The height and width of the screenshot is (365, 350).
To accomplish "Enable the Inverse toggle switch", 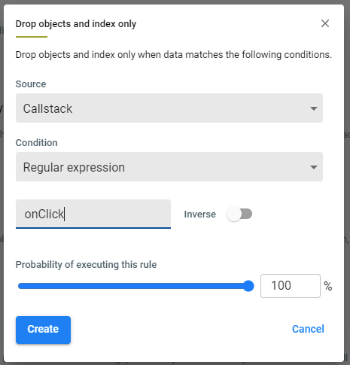I will [x=239, y=214].
